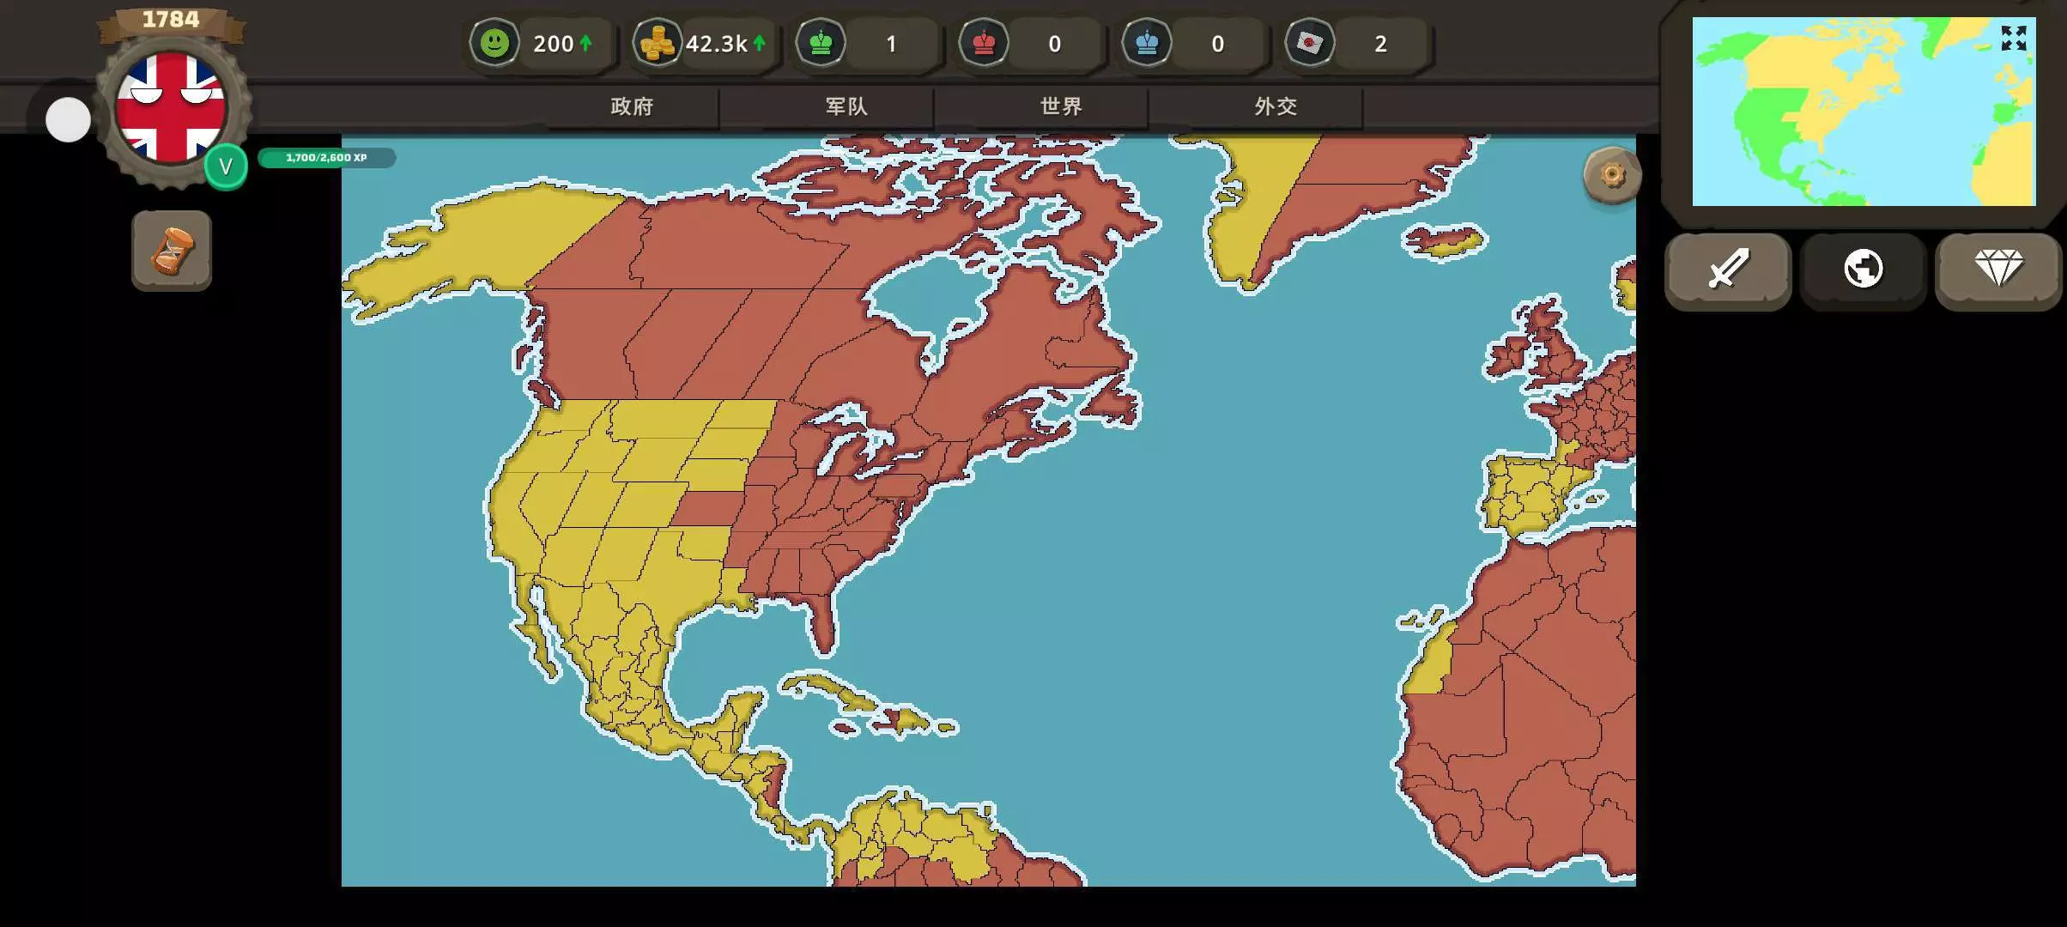Click the red crown enemies icon
The image size is (2067, 927).
tap(984, 43)
